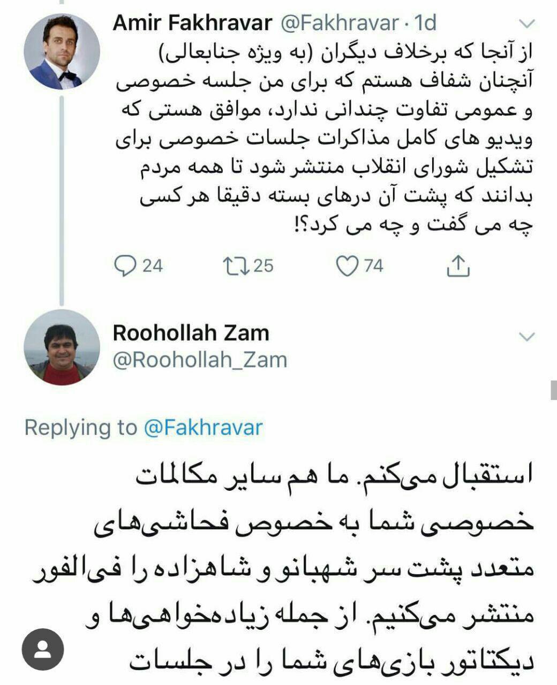Open the 25 retweets count
The width and height of the screenshot is (557, 685).
263,266
